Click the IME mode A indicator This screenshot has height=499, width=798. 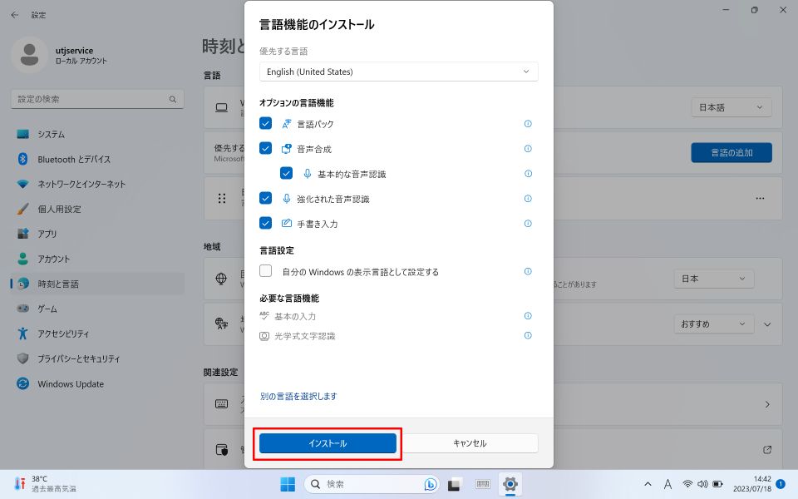coord(667,484)
